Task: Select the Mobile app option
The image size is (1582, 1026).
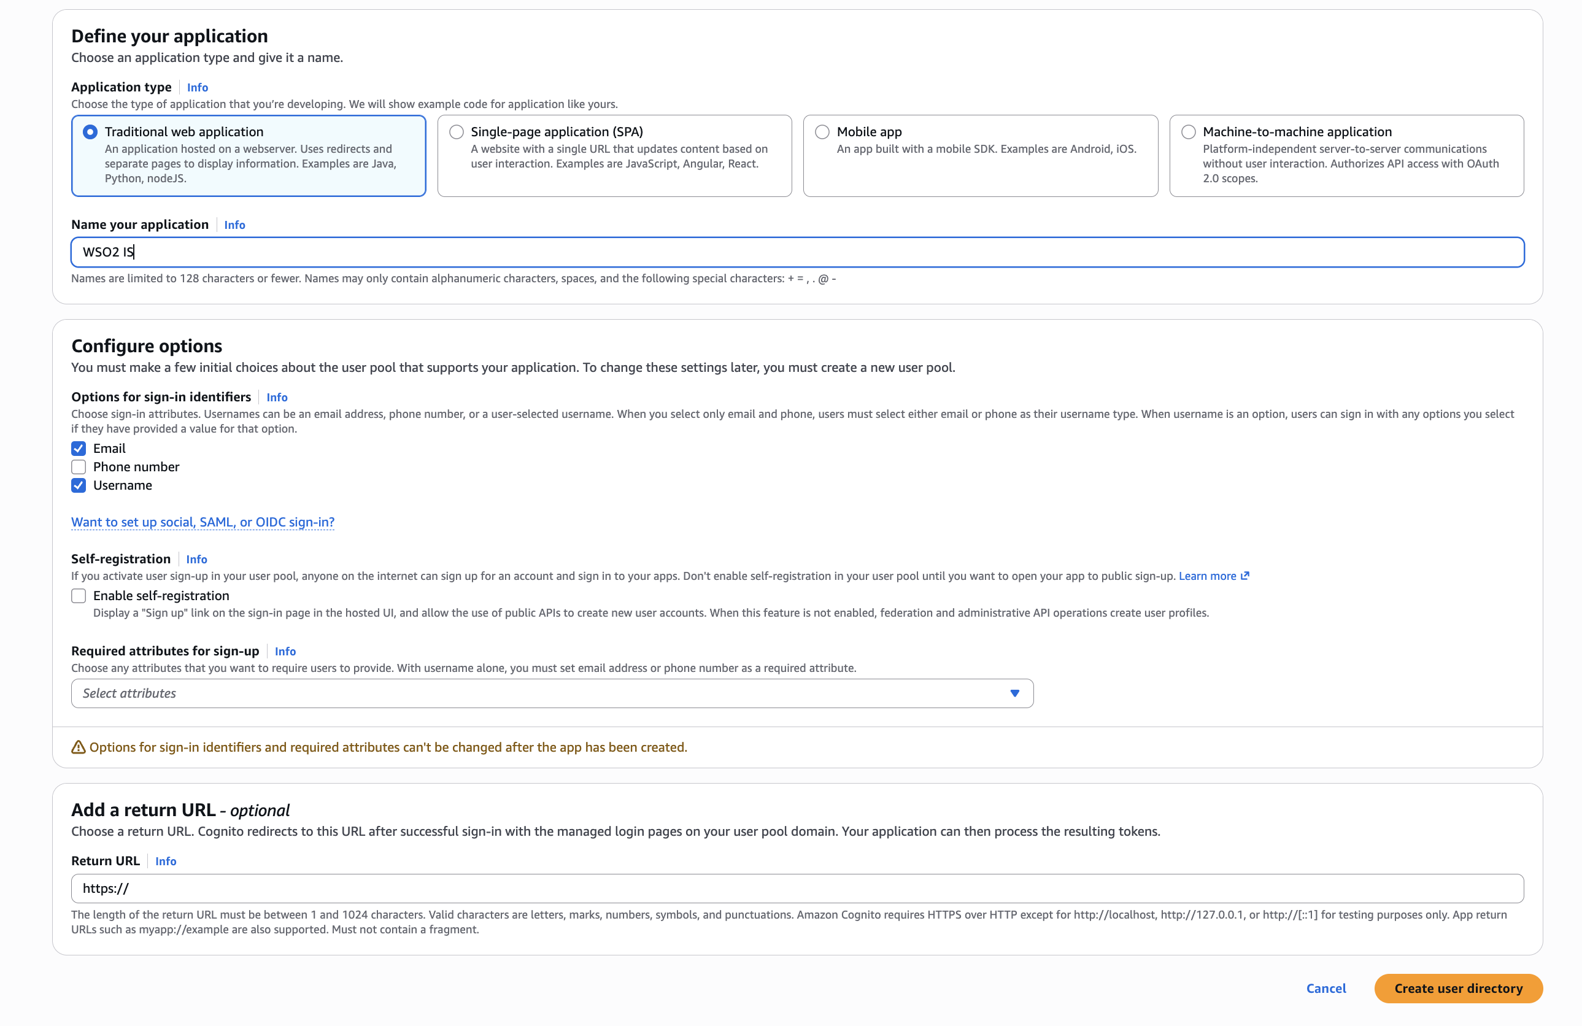Action: click(822, 131)
